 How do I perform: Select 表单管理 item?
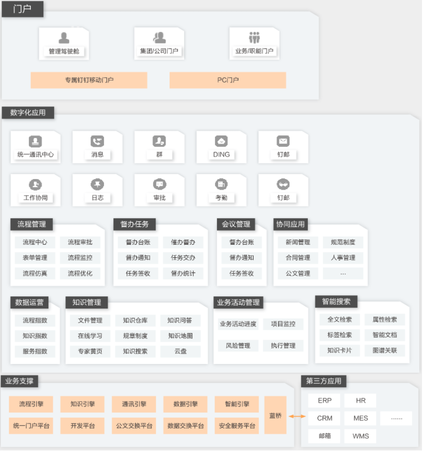pos(35,259)
